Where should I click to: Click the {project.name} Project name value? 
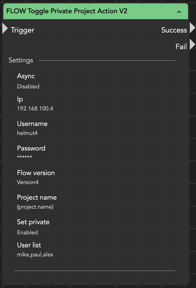point(35,207)
